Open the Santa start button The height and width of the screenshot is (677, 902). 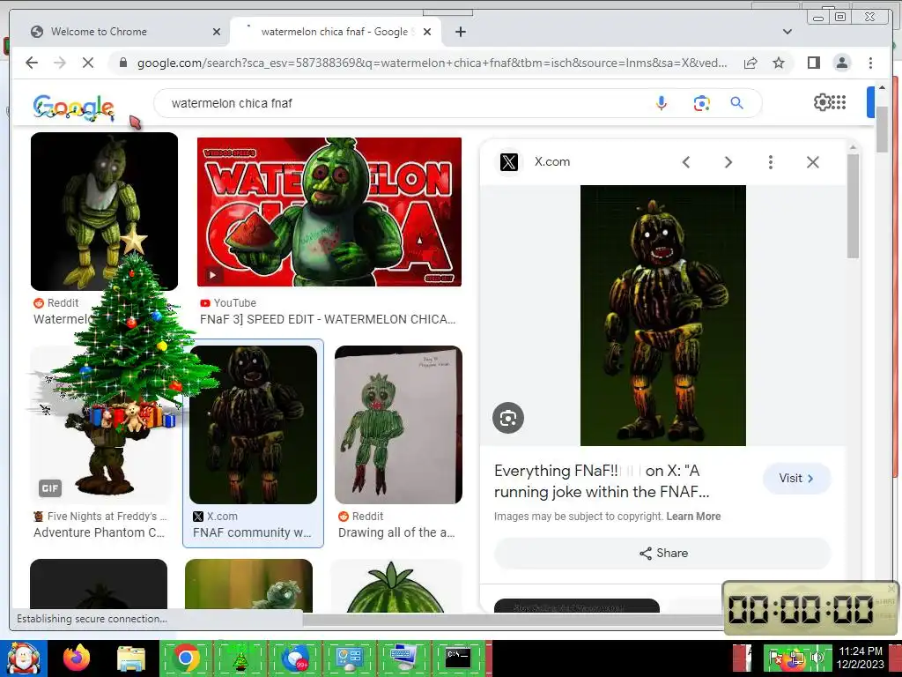[x=24, y=658]
